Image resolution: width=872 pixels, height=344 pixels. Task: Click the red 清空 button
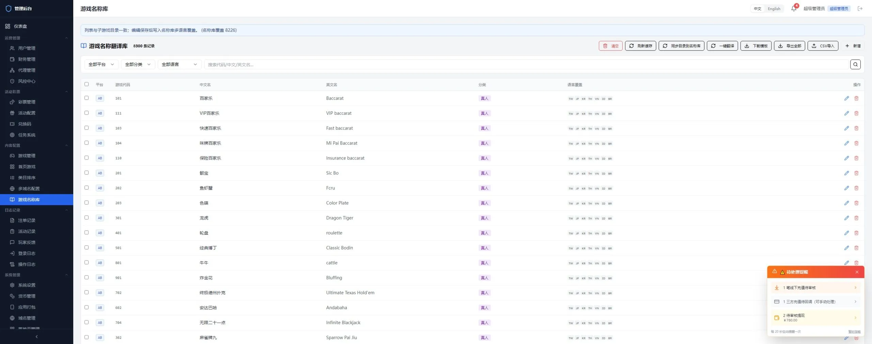pyautogui.click(x=610, y=46)
